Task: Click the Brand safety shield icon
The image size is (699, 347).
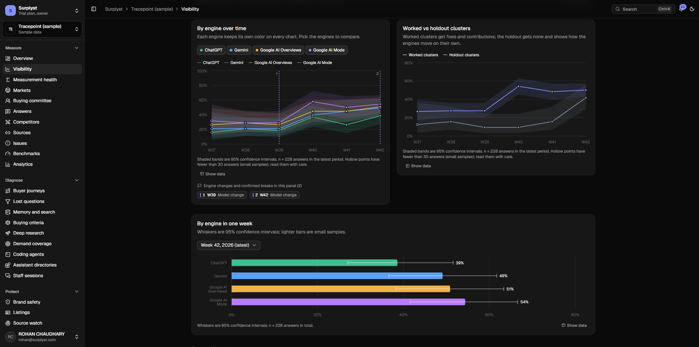Action: [x=8, y=302]
